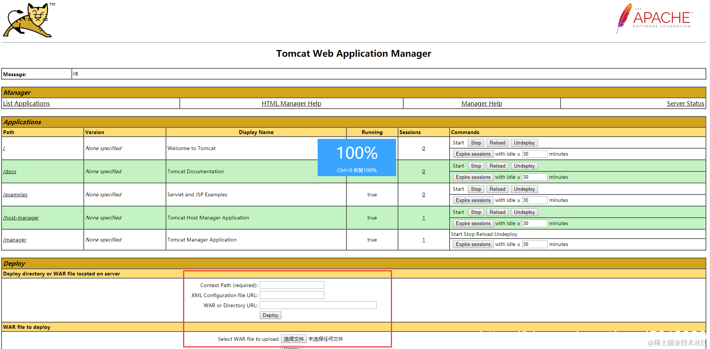The width and height of the screenshot is (710, 349).
Task: Click "Start Stop Reload Undeploy" text in /manager row
Action: (484, 234)
